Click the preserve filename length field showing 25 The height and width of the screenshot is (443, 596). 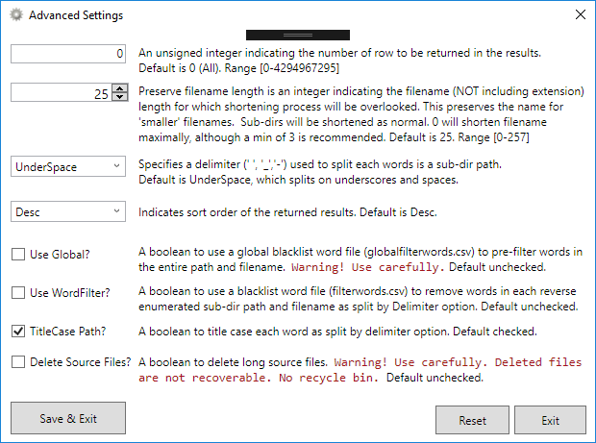pyautogui.click(x=62, y=92)
